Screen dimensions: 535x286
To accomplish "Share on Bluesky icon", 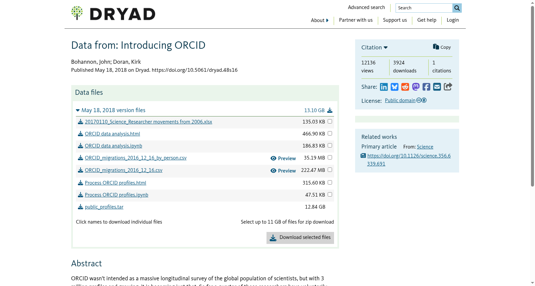I will pyautogui.click(x=395, y=87).
